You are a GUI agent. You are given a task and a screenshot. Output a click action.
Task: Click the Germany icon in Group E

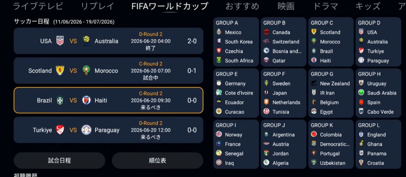pyautogui.click(x=219, y=83)
